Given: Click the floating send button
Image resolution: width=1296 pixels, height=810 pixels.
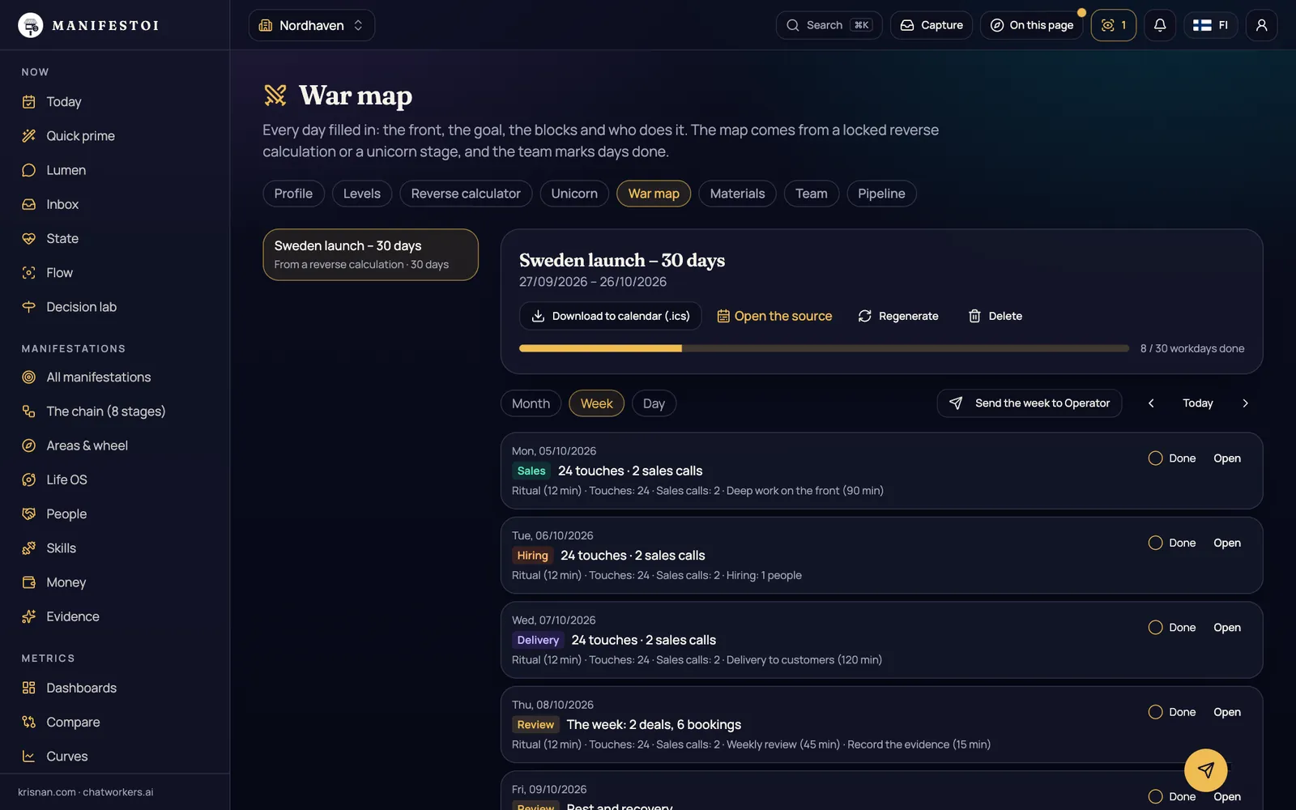Looking at the screenshot, I should click(1205, 769).
